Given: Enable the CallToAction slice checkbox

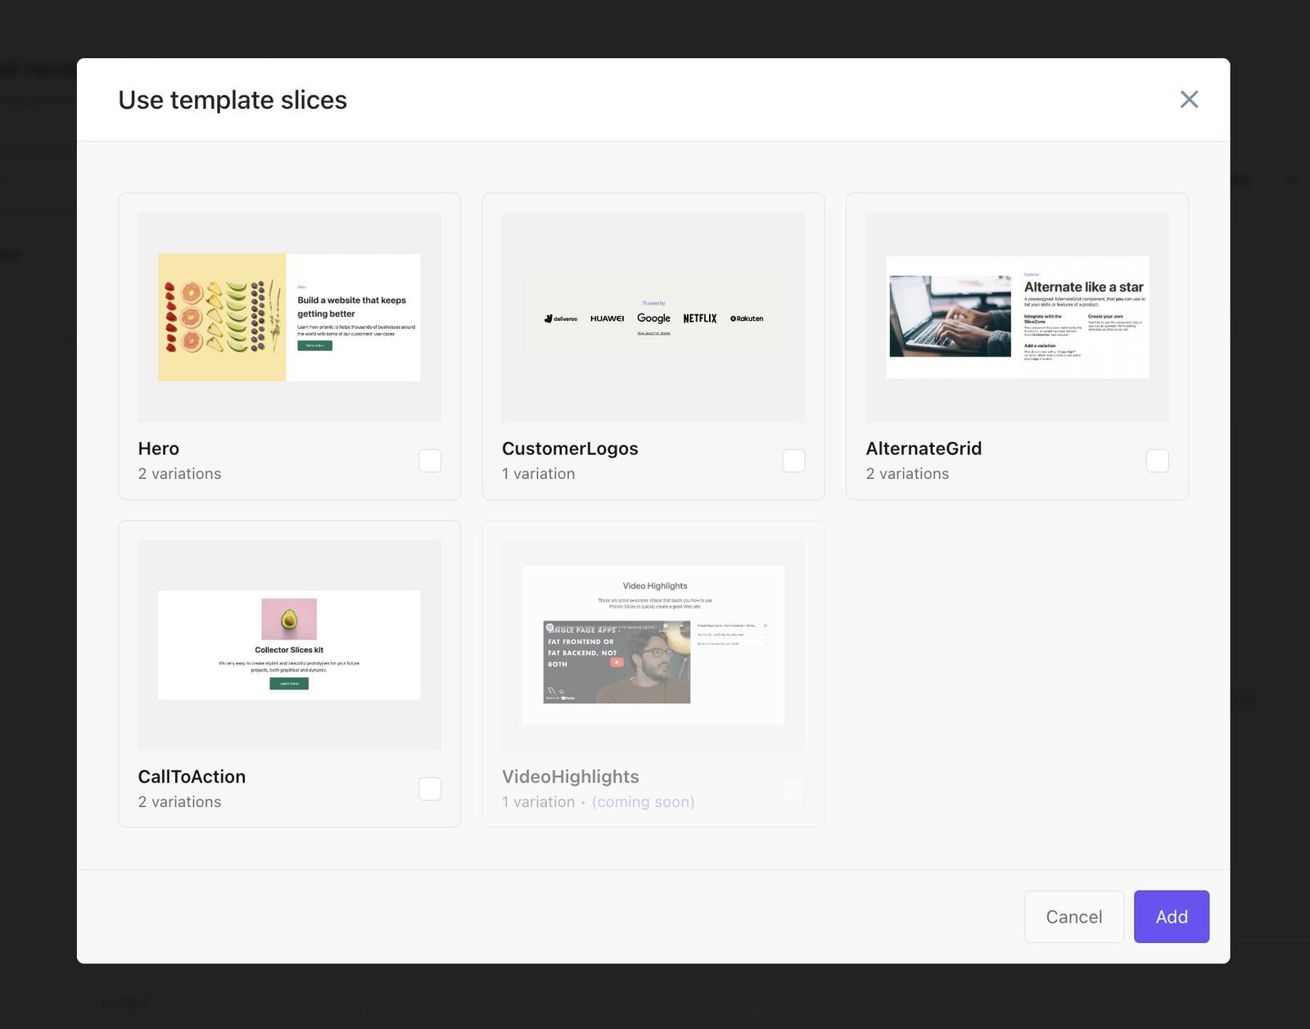Looking at the screenshot, I should [429, 788].
